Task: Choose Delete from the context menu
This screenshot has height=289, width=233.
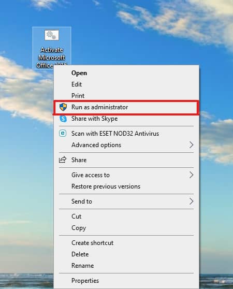Action: coord(126,254)
